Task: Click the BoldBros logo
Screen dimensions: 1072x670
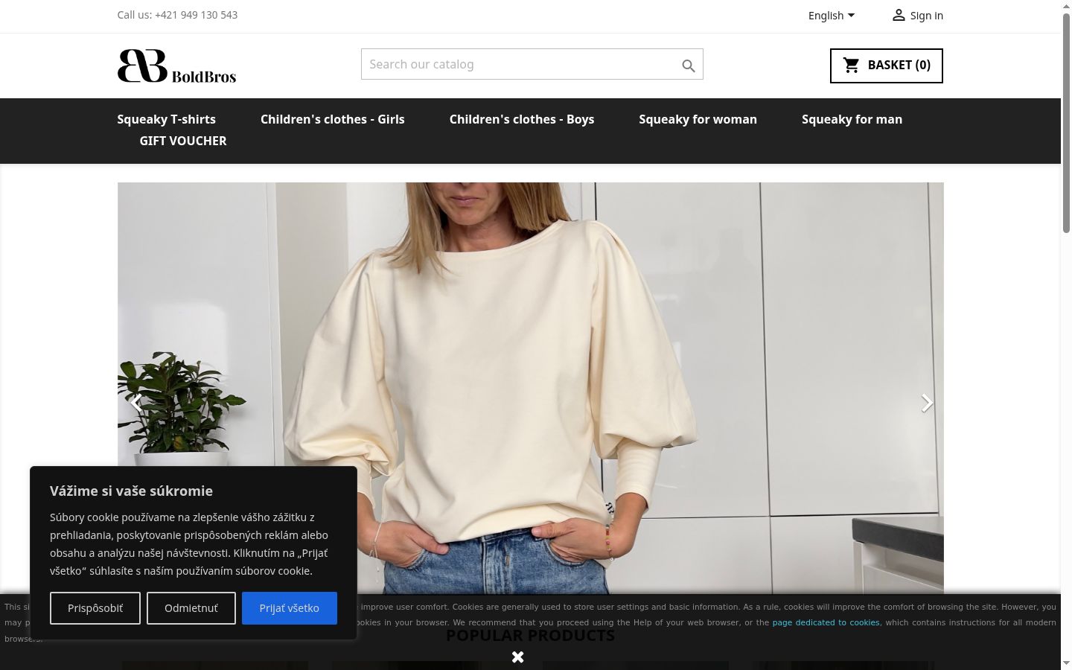Action: pos(176,66)
